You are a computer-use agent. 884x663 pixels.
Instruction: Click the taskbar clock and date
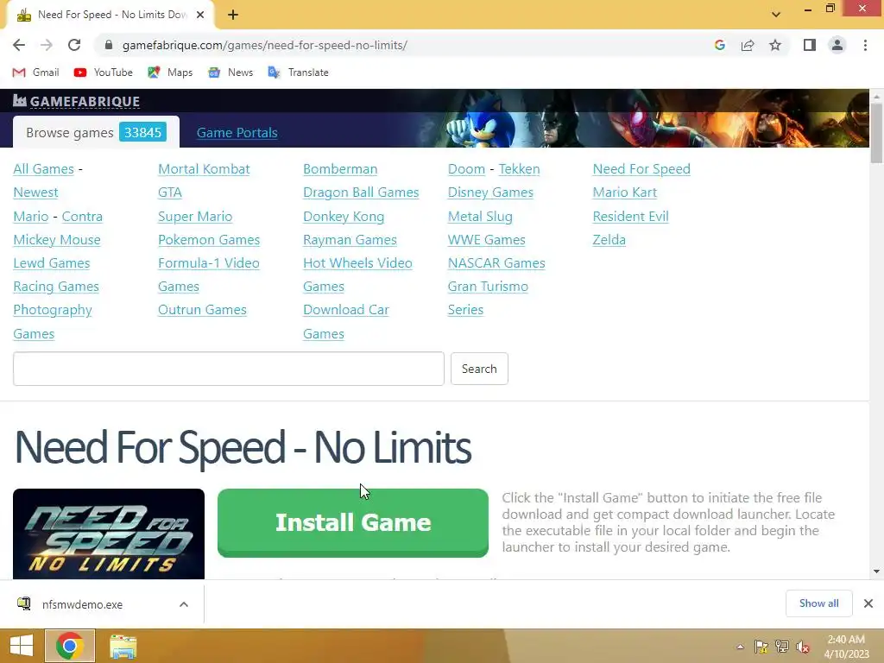846,647
